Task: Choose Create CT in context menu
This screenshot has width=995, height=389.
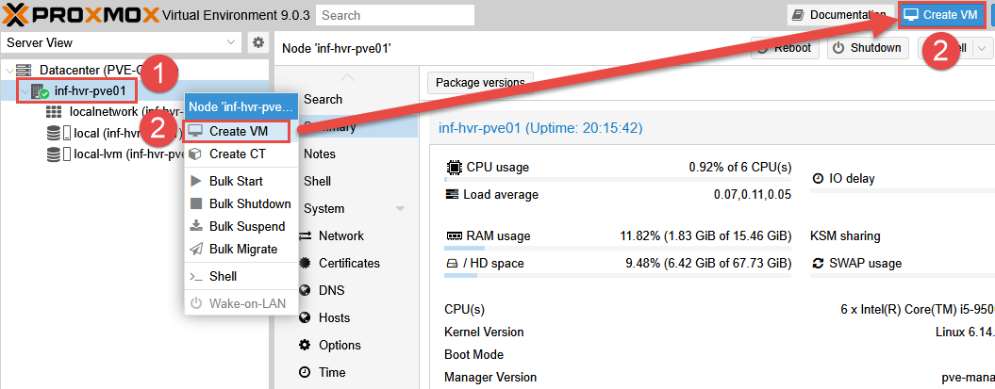Action: tap(238, 154)
